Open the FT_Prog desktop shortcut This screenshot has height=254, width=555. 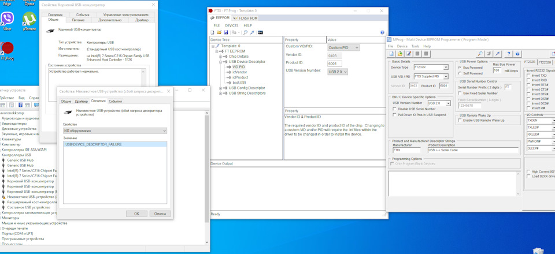point(8,49)
